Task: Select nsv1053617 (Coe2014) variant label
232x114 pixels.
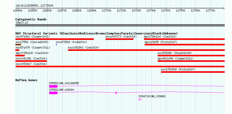Action: [31, 64]
